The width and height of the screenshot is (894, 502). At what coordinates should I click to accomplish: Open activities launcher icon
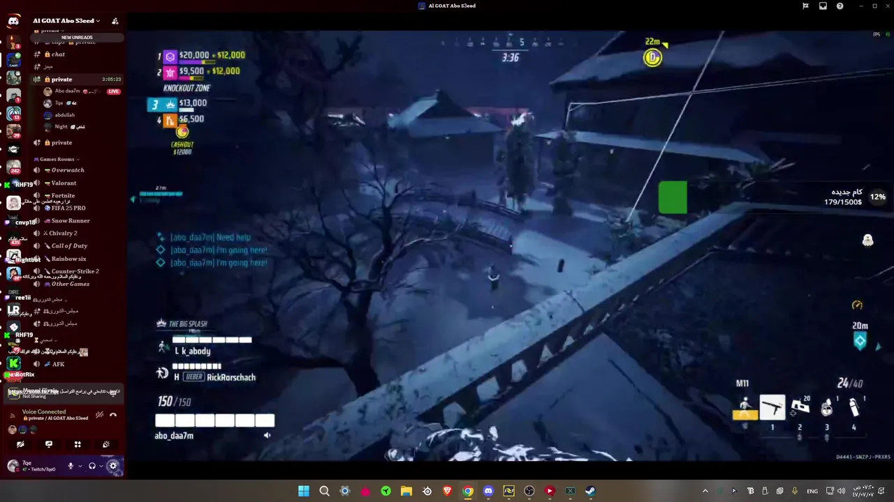[x=78, y=444]
